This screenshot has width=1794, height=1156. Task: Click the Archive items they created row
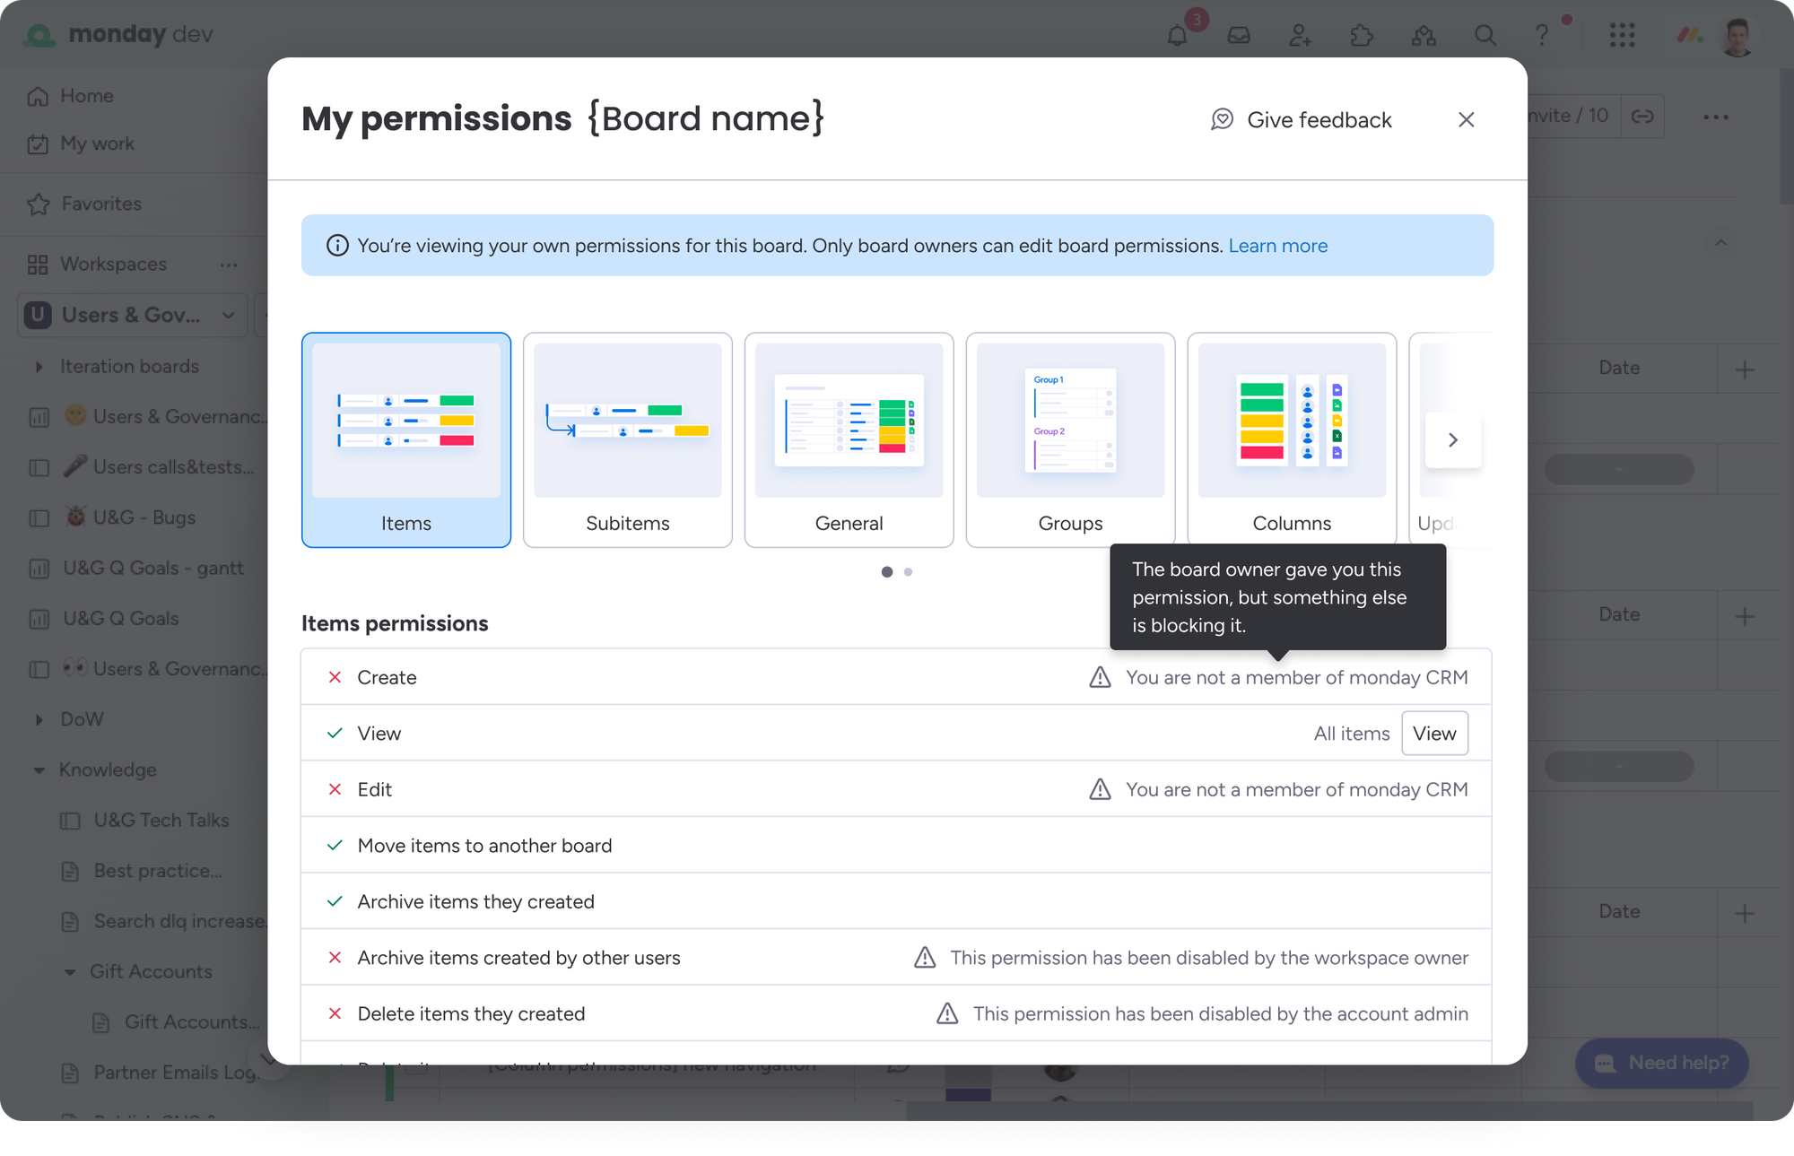point(896,901)
